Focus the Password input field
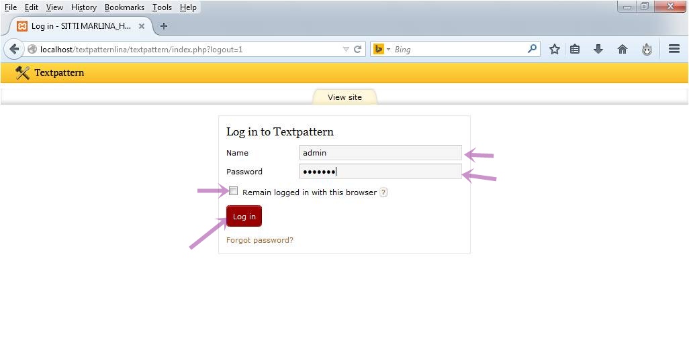Screen dimensions: 689x340 380,172
